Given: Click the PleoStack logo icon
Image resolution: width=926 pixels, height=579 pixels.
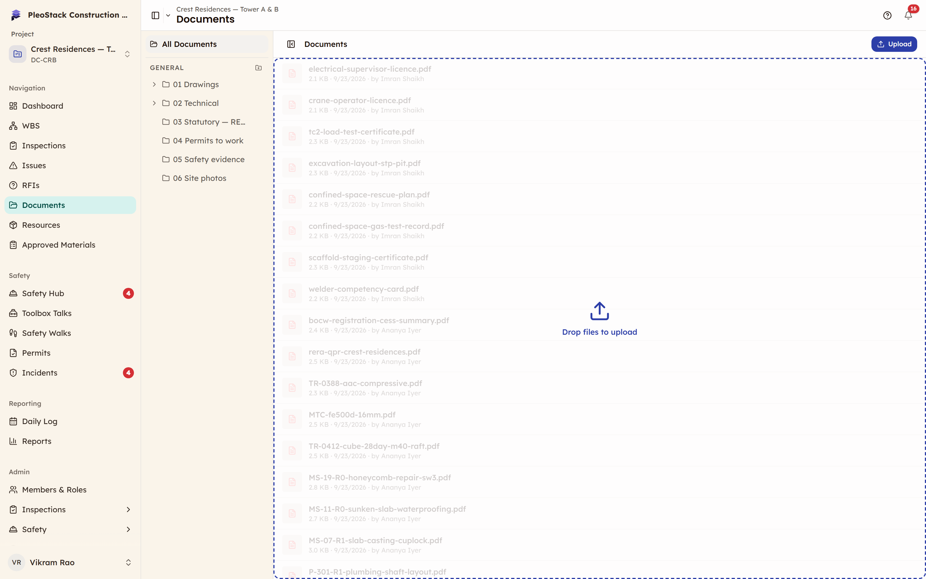Looking at the screenshot, I should 16,15.
